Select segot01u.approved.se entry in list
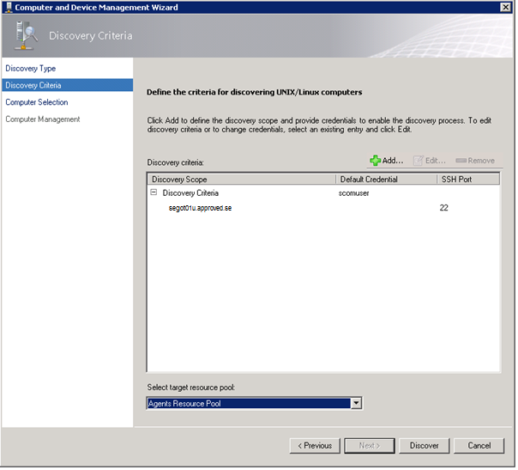 pyautogui.click(x=202, y=209)
